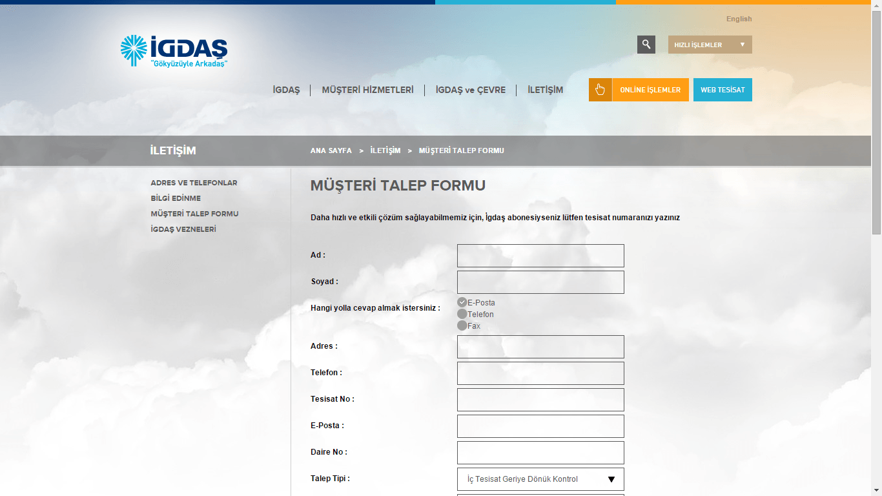Focus the Ad input field

(x=540, y=256)
